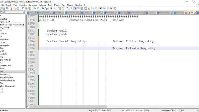Open the Search menu
Image resolution: width=199 pixels, height=112 pixels.
8,5
